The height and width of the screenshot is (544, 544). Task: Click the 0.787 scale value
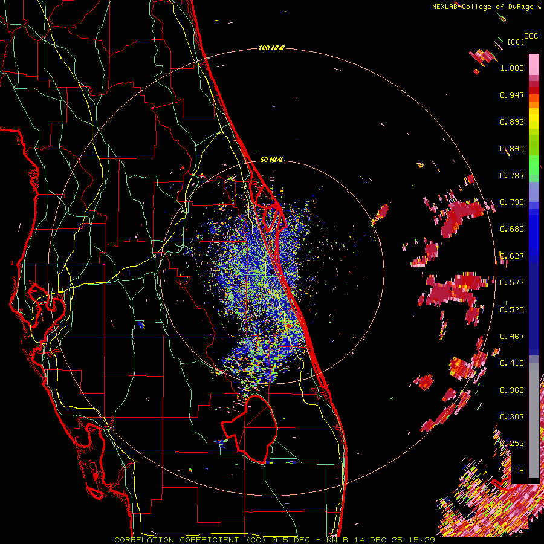click(512, 175)
